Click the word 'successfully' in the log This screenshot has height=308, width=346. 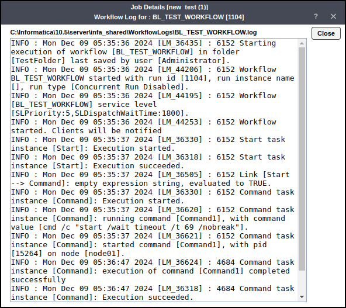coord(38,280)
